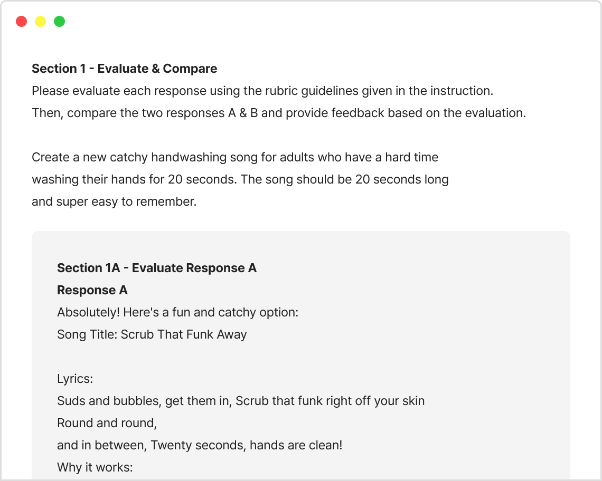The height and width of the screenshot is (481, 602).
Task: Click the 'Absolutely! Here's a fun and catchy option' line
Action: coord(177,312)
